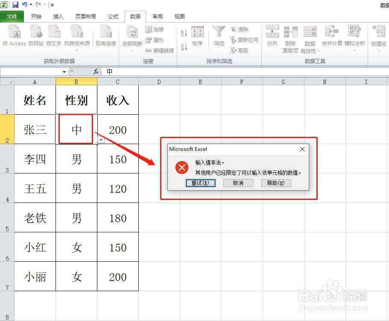Click the 取消 cancel button in the dialog
This screenshot has width=389, height=321.
[x=239, y=183]
